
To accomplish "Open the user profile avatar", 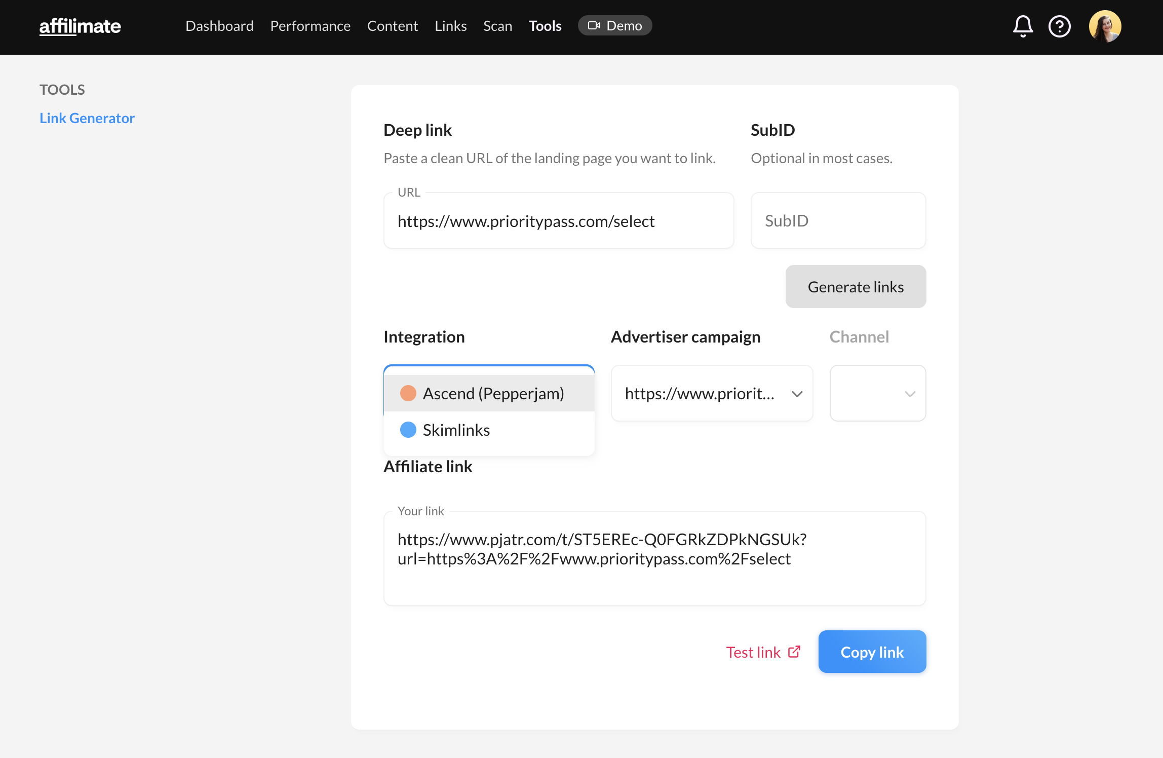I will click(1105, 26).
